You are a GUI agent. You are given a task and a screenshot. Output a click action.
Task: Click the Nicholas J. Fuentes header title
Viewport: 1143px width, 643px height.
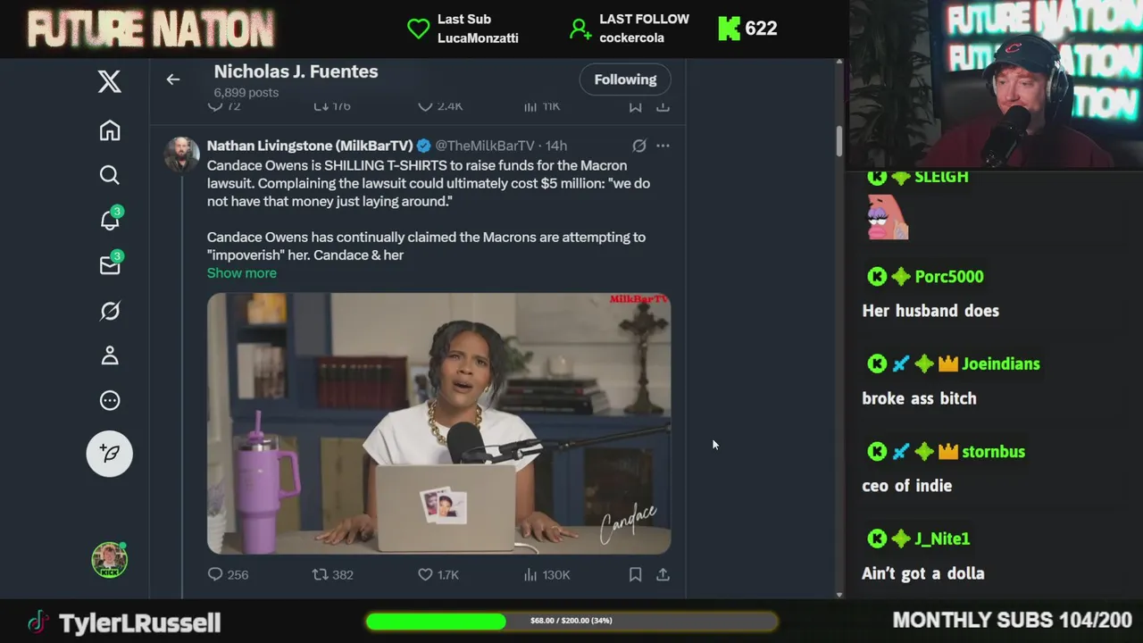coord(296,71)
